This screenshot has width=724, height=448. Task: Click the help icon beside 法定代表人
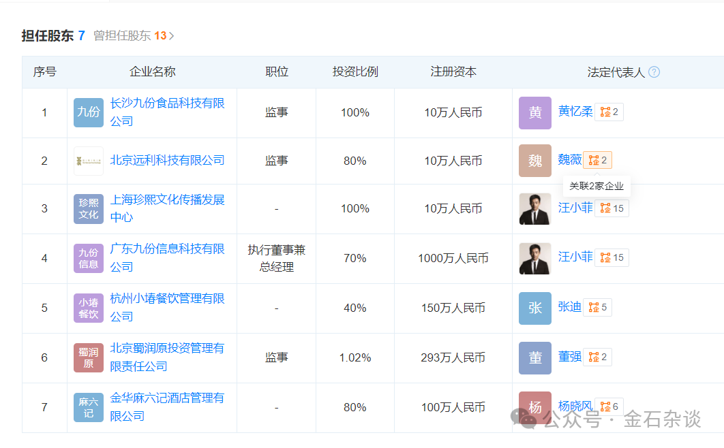point(654,72)
